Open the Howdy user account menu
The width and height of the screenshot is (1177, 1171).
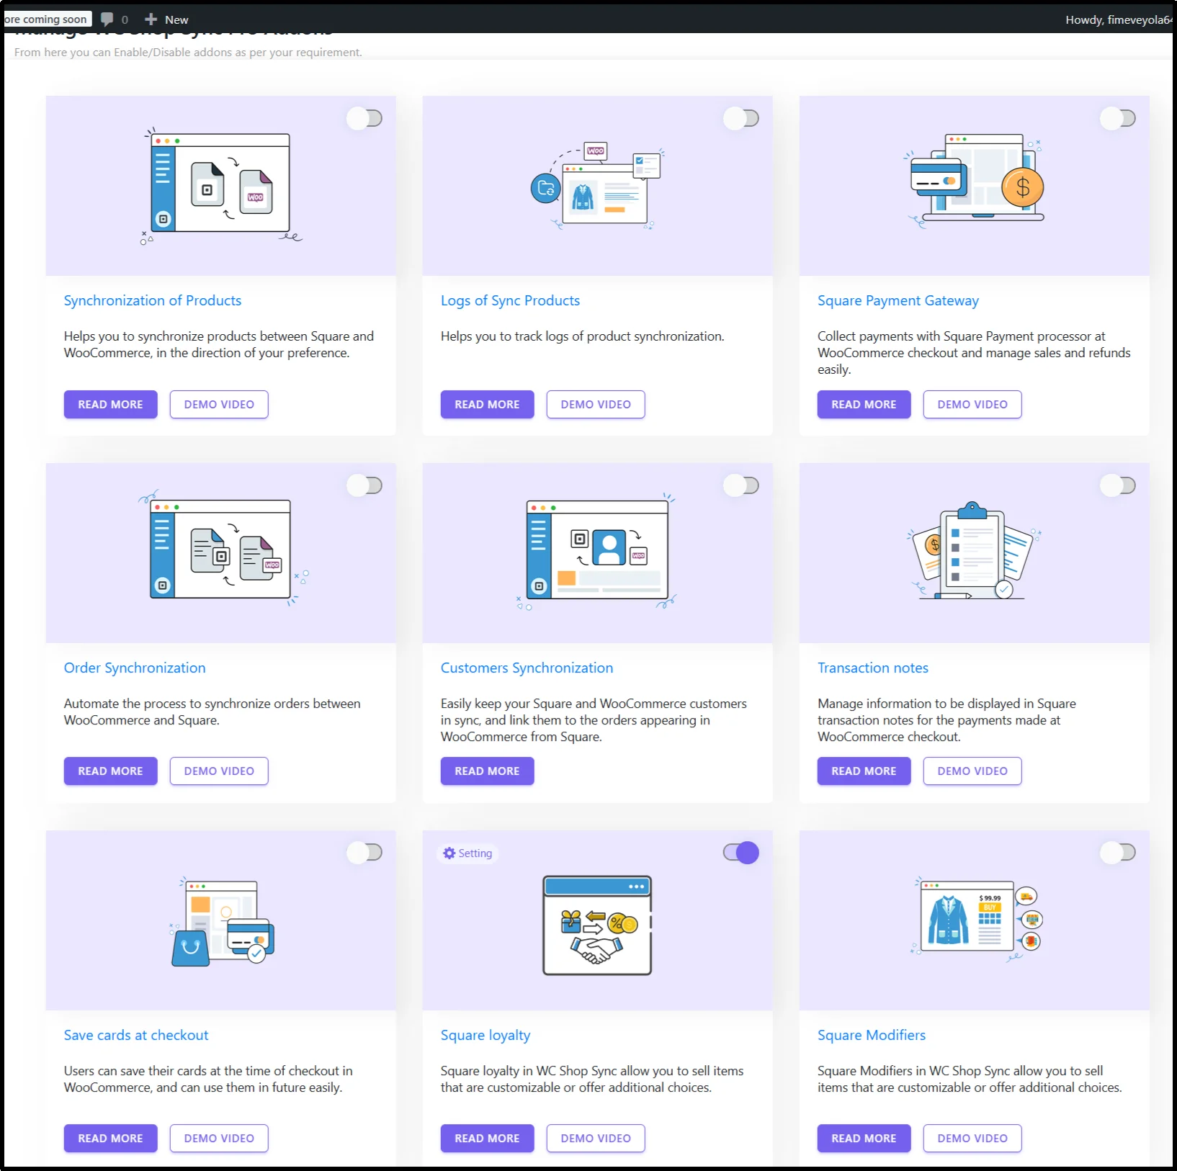(1119, 19)
